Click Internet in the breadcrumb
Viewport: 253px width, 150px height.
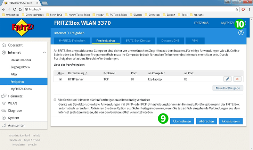click(x=60, y=33)
